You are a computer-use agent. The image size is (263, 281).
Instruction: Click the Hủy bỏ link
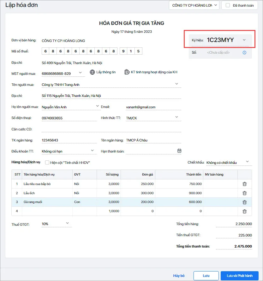coord(179,276)
